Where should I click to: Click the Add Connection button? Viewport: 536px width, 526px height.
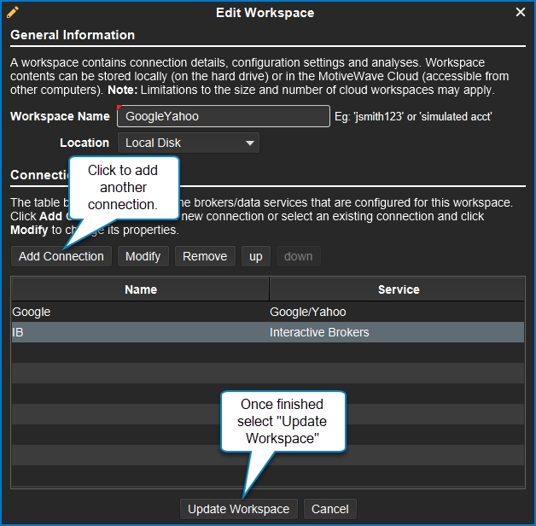pyautogui.click(x=61, y=256)
